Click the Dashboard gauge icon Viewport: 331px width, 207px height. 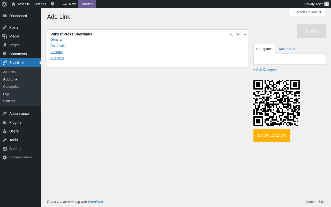[x=5, y=16]
